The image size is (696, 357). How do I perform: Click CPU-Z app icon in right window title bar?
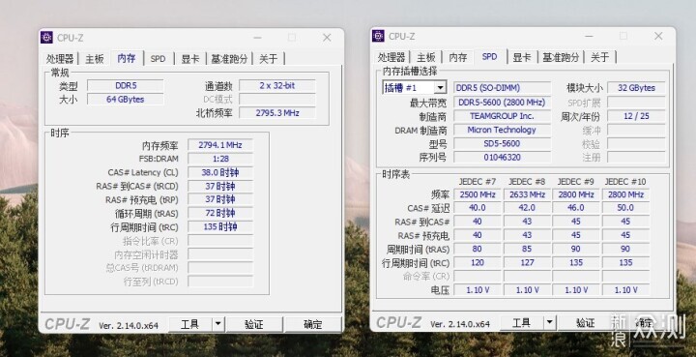pos(378,36)
